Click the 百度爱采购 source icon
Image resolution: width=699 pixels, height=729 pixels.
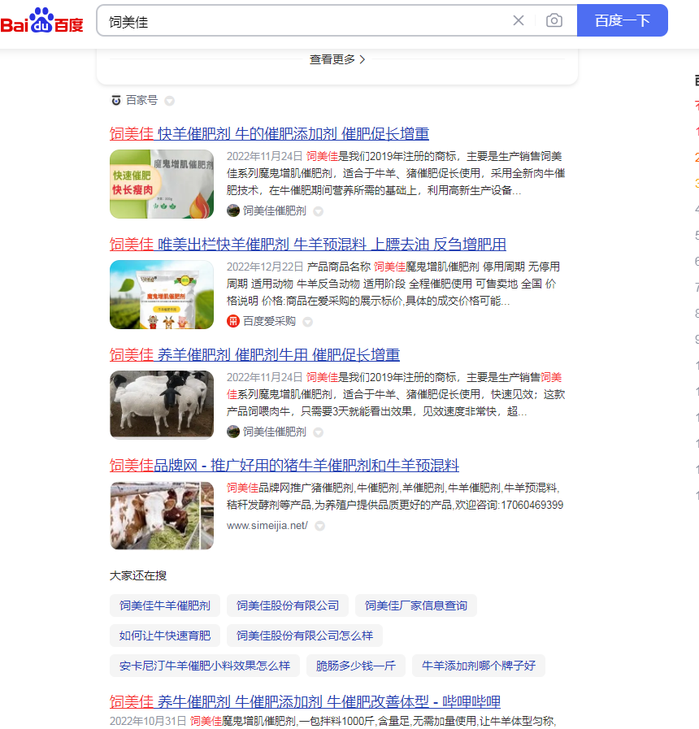(233, 321)
